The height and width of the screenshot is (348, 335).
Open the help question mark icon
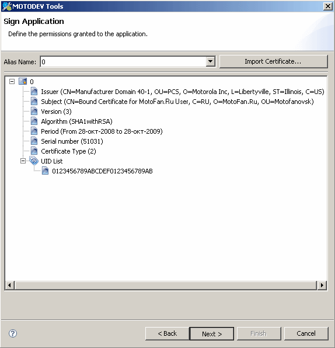(13, 333)
